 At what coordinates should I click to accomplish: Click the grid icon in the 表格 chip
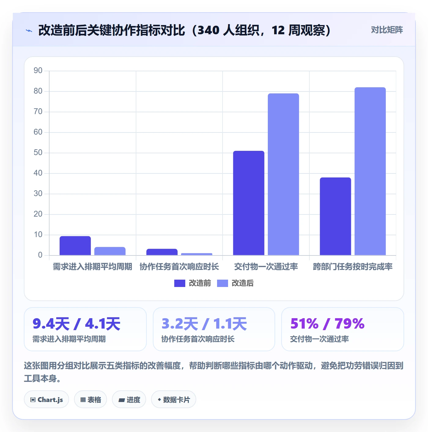83,400
